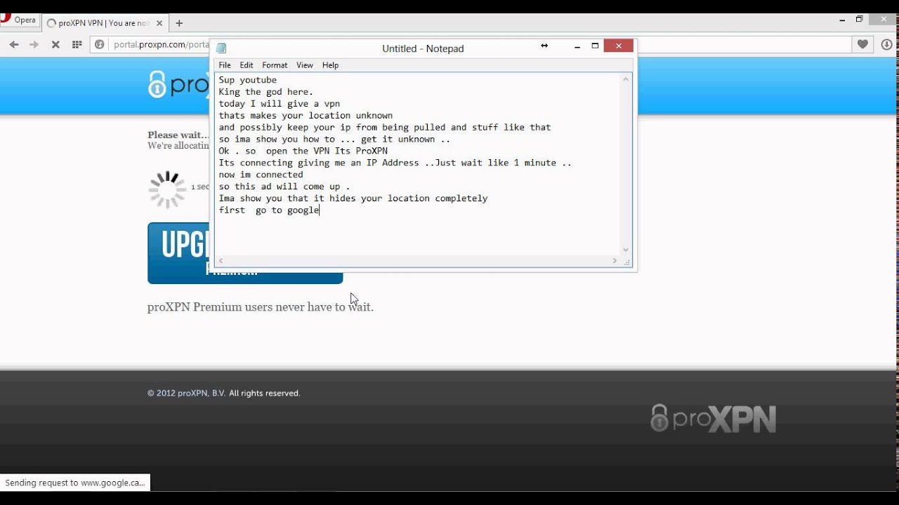Click the proXPN footer logo
The height and width of the screenshot is (505, 899).
pyautogui.click(x=713, y=419)
